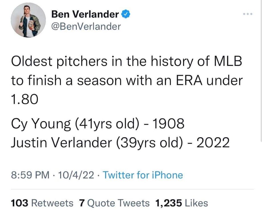Click the 103 retweet count number
The width and height of the screenshot is (262, 213).
coord(19,203)
